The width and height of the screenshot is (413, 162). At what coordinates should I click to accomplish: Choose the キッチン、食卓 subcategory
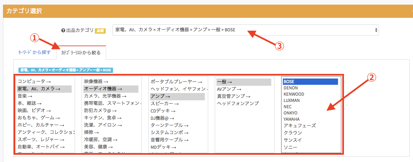click(x=103, y=117)
